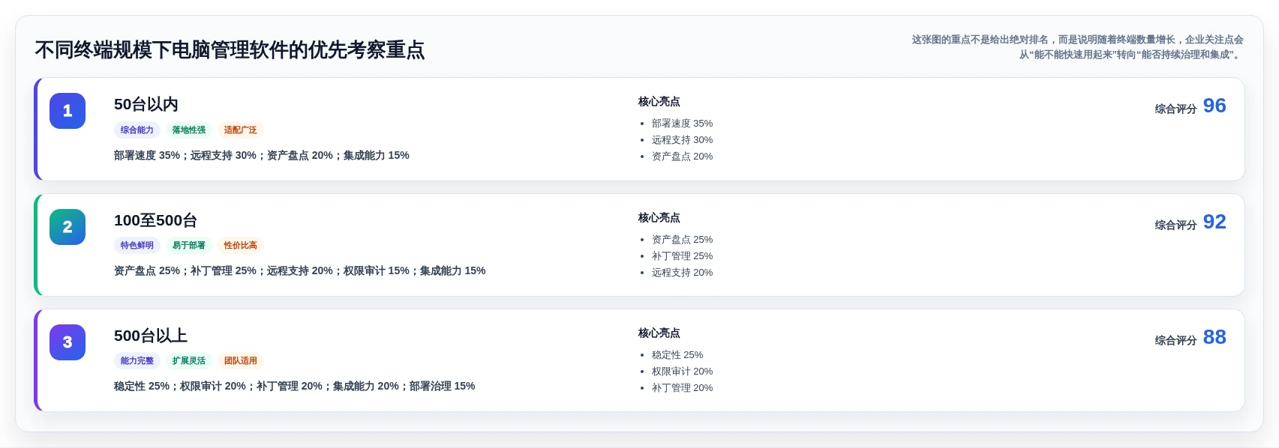
Task: Click the 易于部署 tag
Action: point(189,246)
